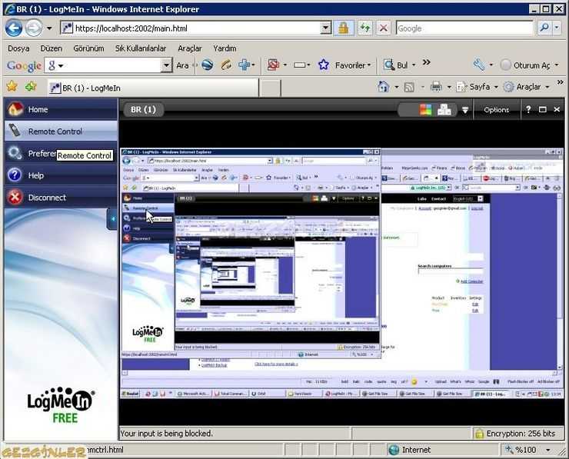Click the Favorites Center yellow star icon
The image size is (569, 459).
tap(12, 86)
